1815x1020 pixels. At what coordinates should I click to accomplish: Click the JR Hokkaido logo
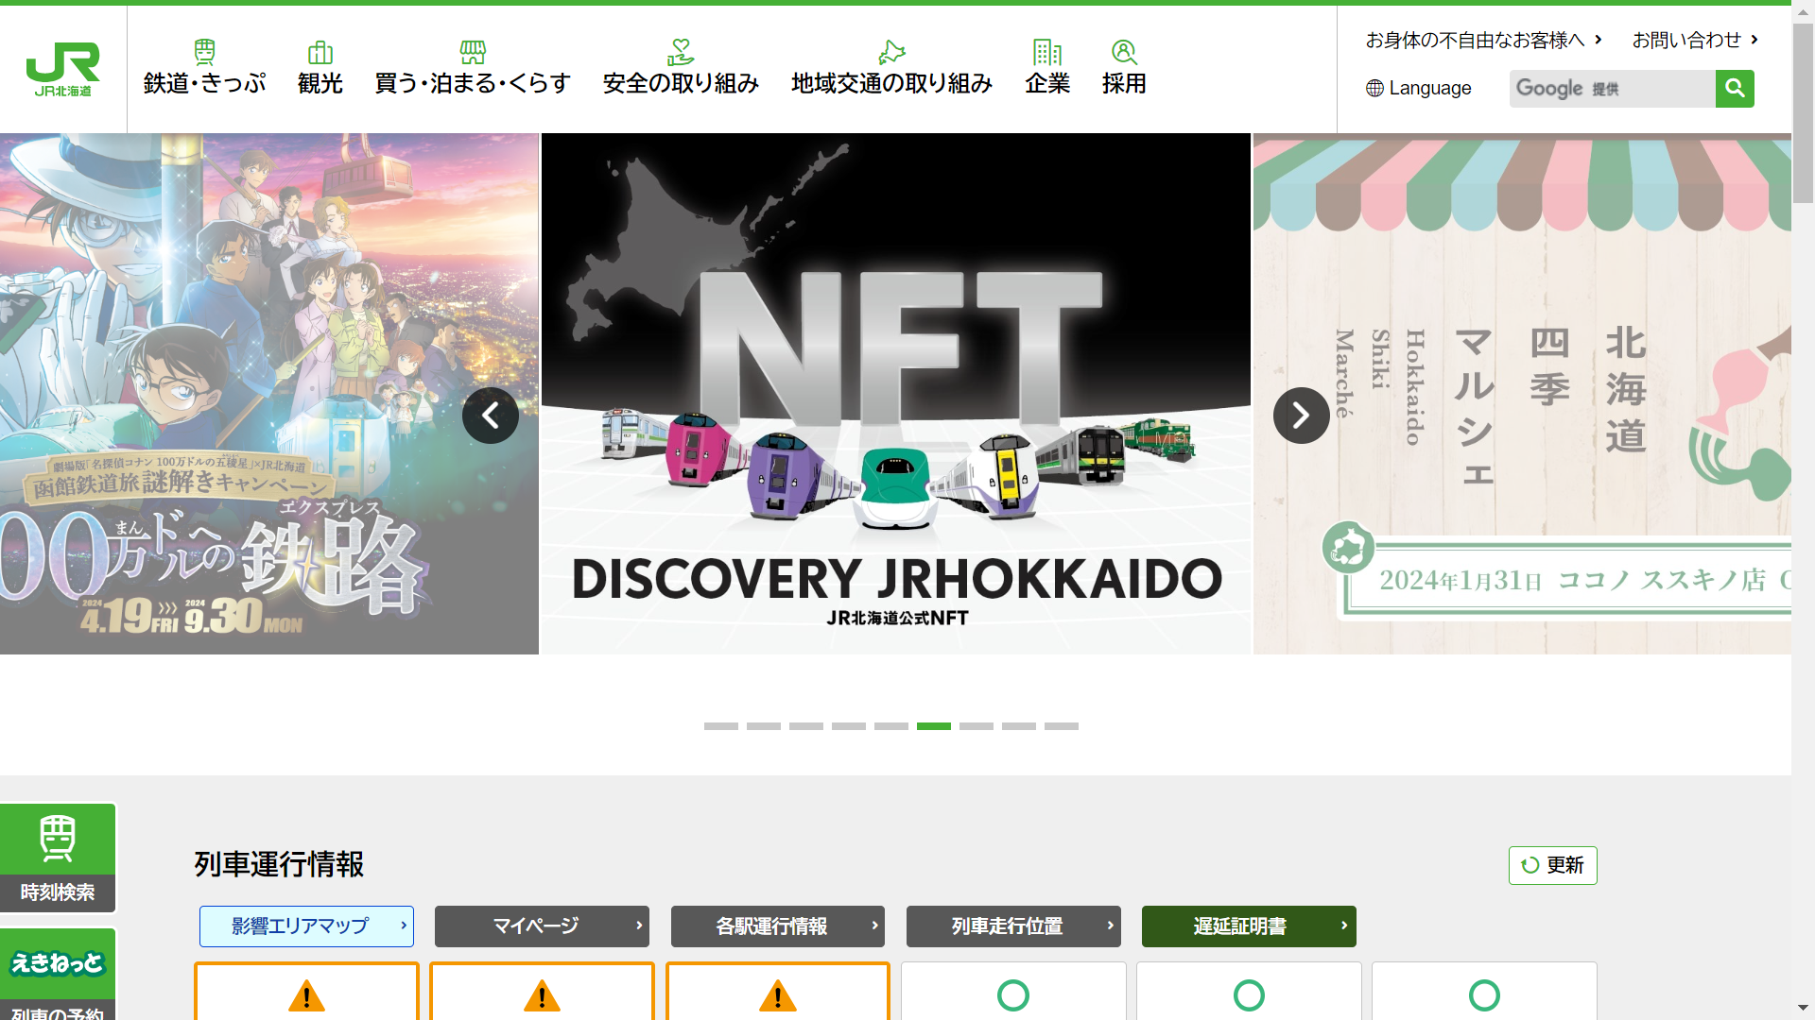pyautogui.click(x=63, y=69)
